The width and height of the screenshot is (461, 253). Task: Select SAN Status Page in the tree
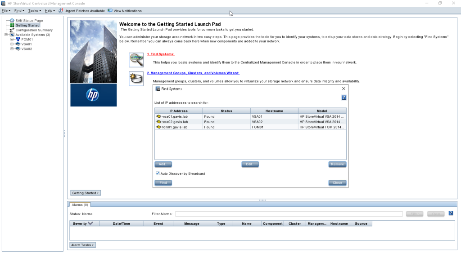click(29, 21)
